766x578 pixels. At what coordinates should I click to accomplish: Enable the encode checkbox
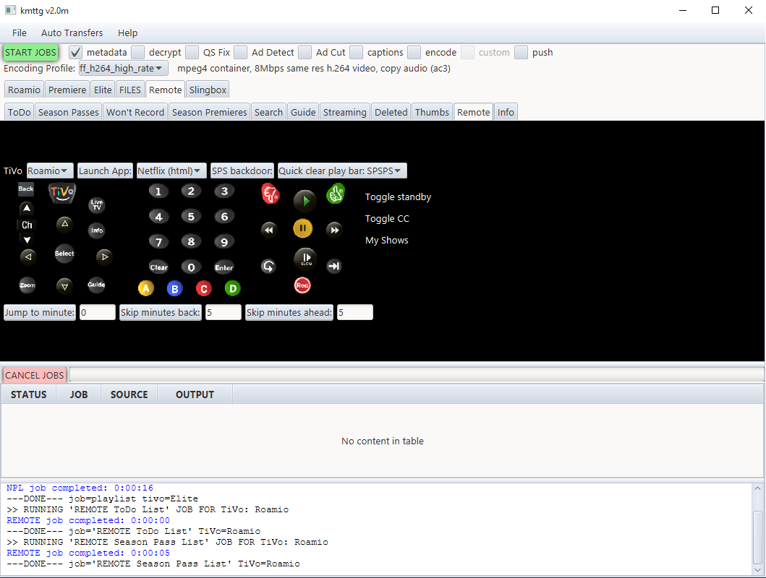[x=414, y=52]
